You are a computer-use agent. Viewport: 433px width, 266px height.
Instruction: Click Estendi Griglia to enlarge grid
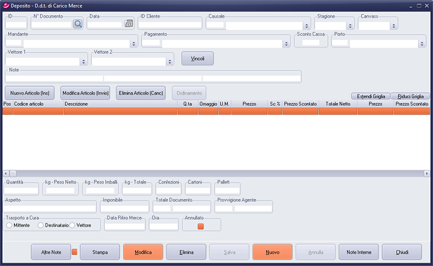pyautogui.click(x=370, y=96)
